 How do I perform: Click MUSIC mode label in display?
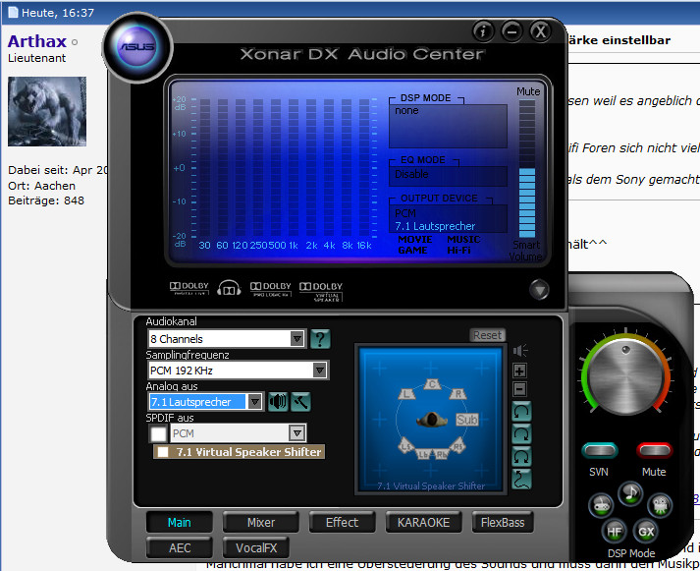[463, 240]
